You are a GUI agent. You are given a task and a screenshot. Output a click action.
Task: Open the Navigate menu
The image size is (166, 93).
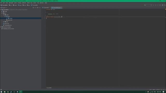pyautogui.click(x=11, y=3)
